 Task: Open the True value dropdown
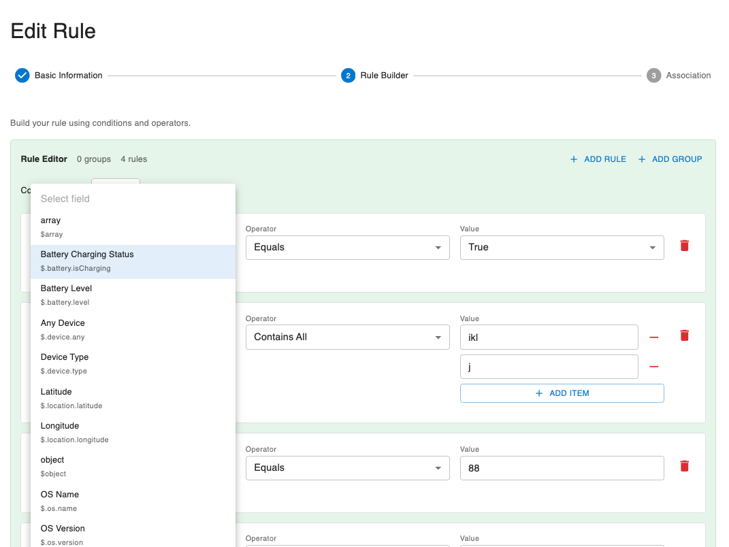[x=562, y=247]
